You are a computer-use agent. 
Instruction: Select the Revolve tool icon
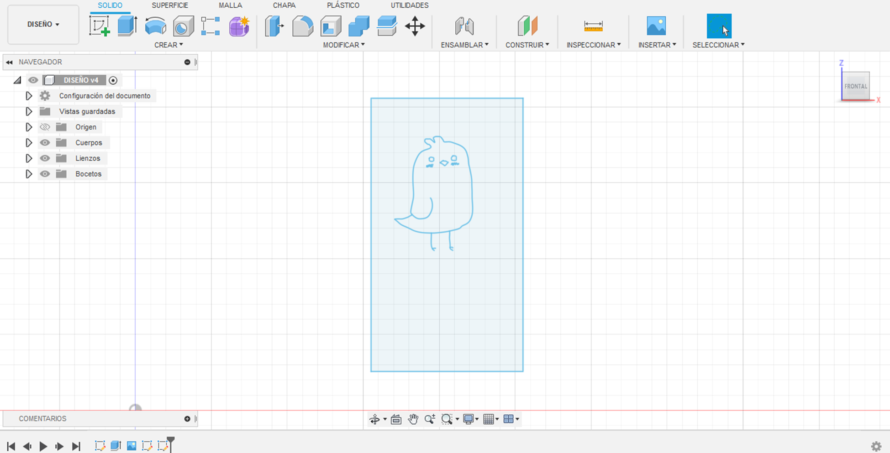(155, 26)
